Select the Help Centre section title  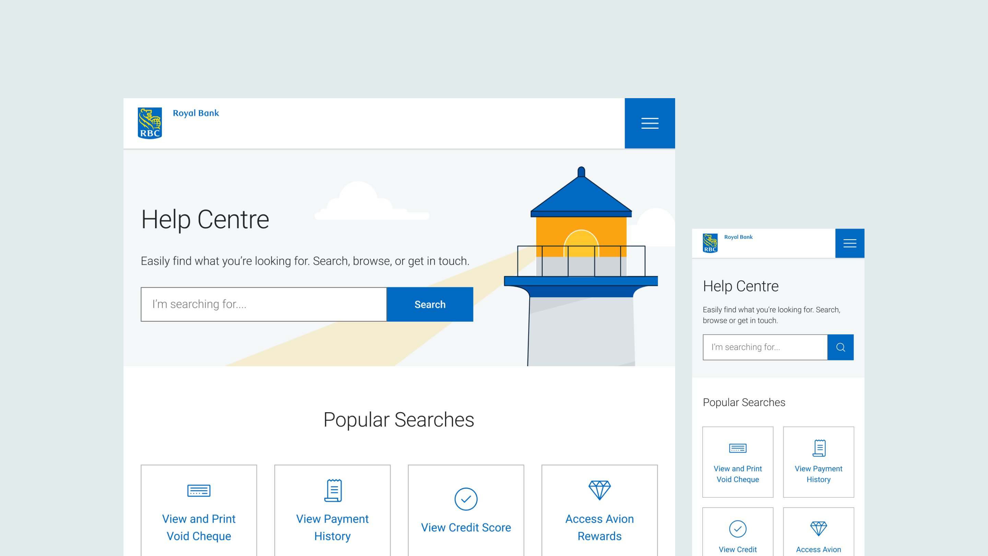click(x=205, y=219)
